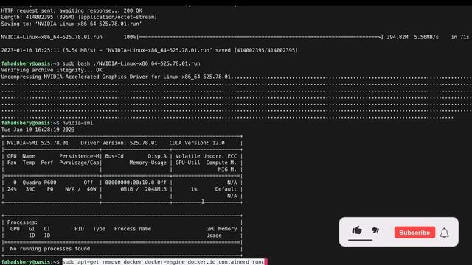Screen dimensions: 472x265
Task: Click 'Saving to:' filename line
Action: pyautogui.click(x=72, y=24)
